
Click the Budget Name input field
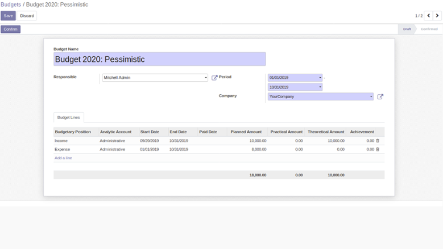[x=159, y=59]
